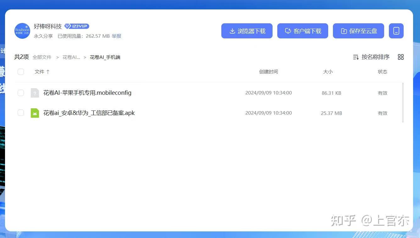
Task: Click the apk row creation time value
Action: [268, 113]
